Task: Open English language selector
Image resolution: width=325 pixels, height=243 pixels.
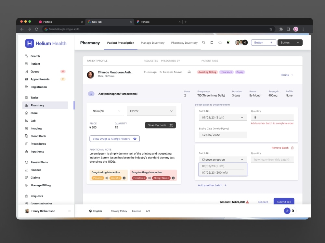Action: [x=96, y=211]
